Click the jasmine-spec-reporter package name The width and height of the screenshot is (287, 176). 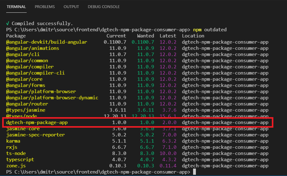(x=35, y=135)
